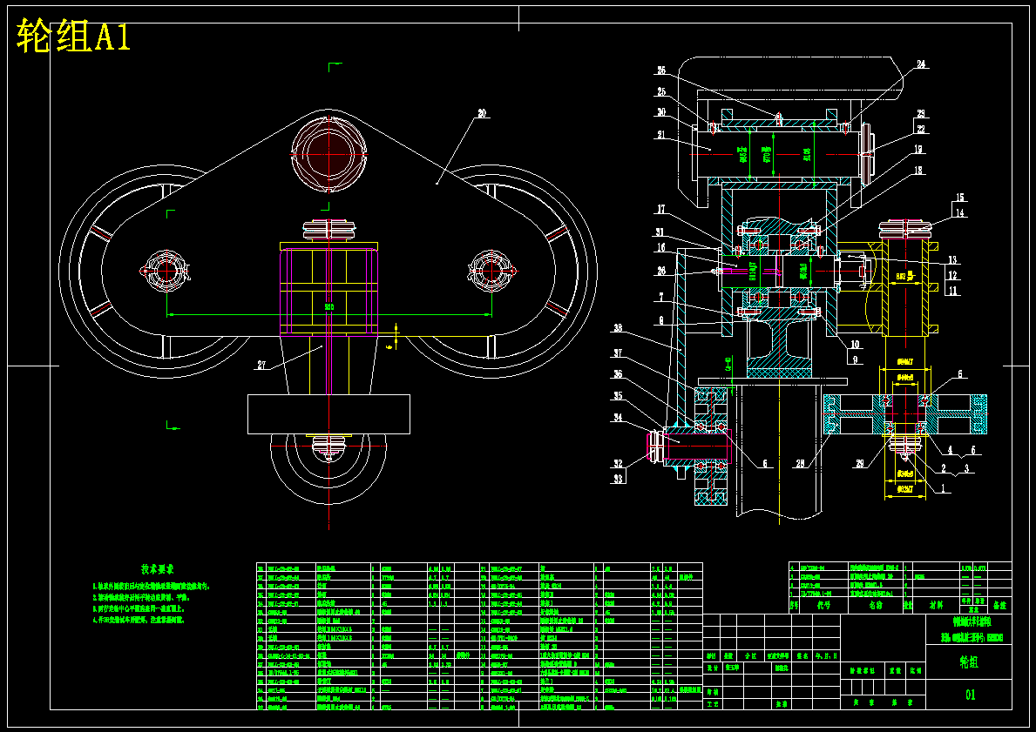Viewport: 1036px width, 732px height.
Task: Click part label "16" by the wheel axle
Action: 661,247
